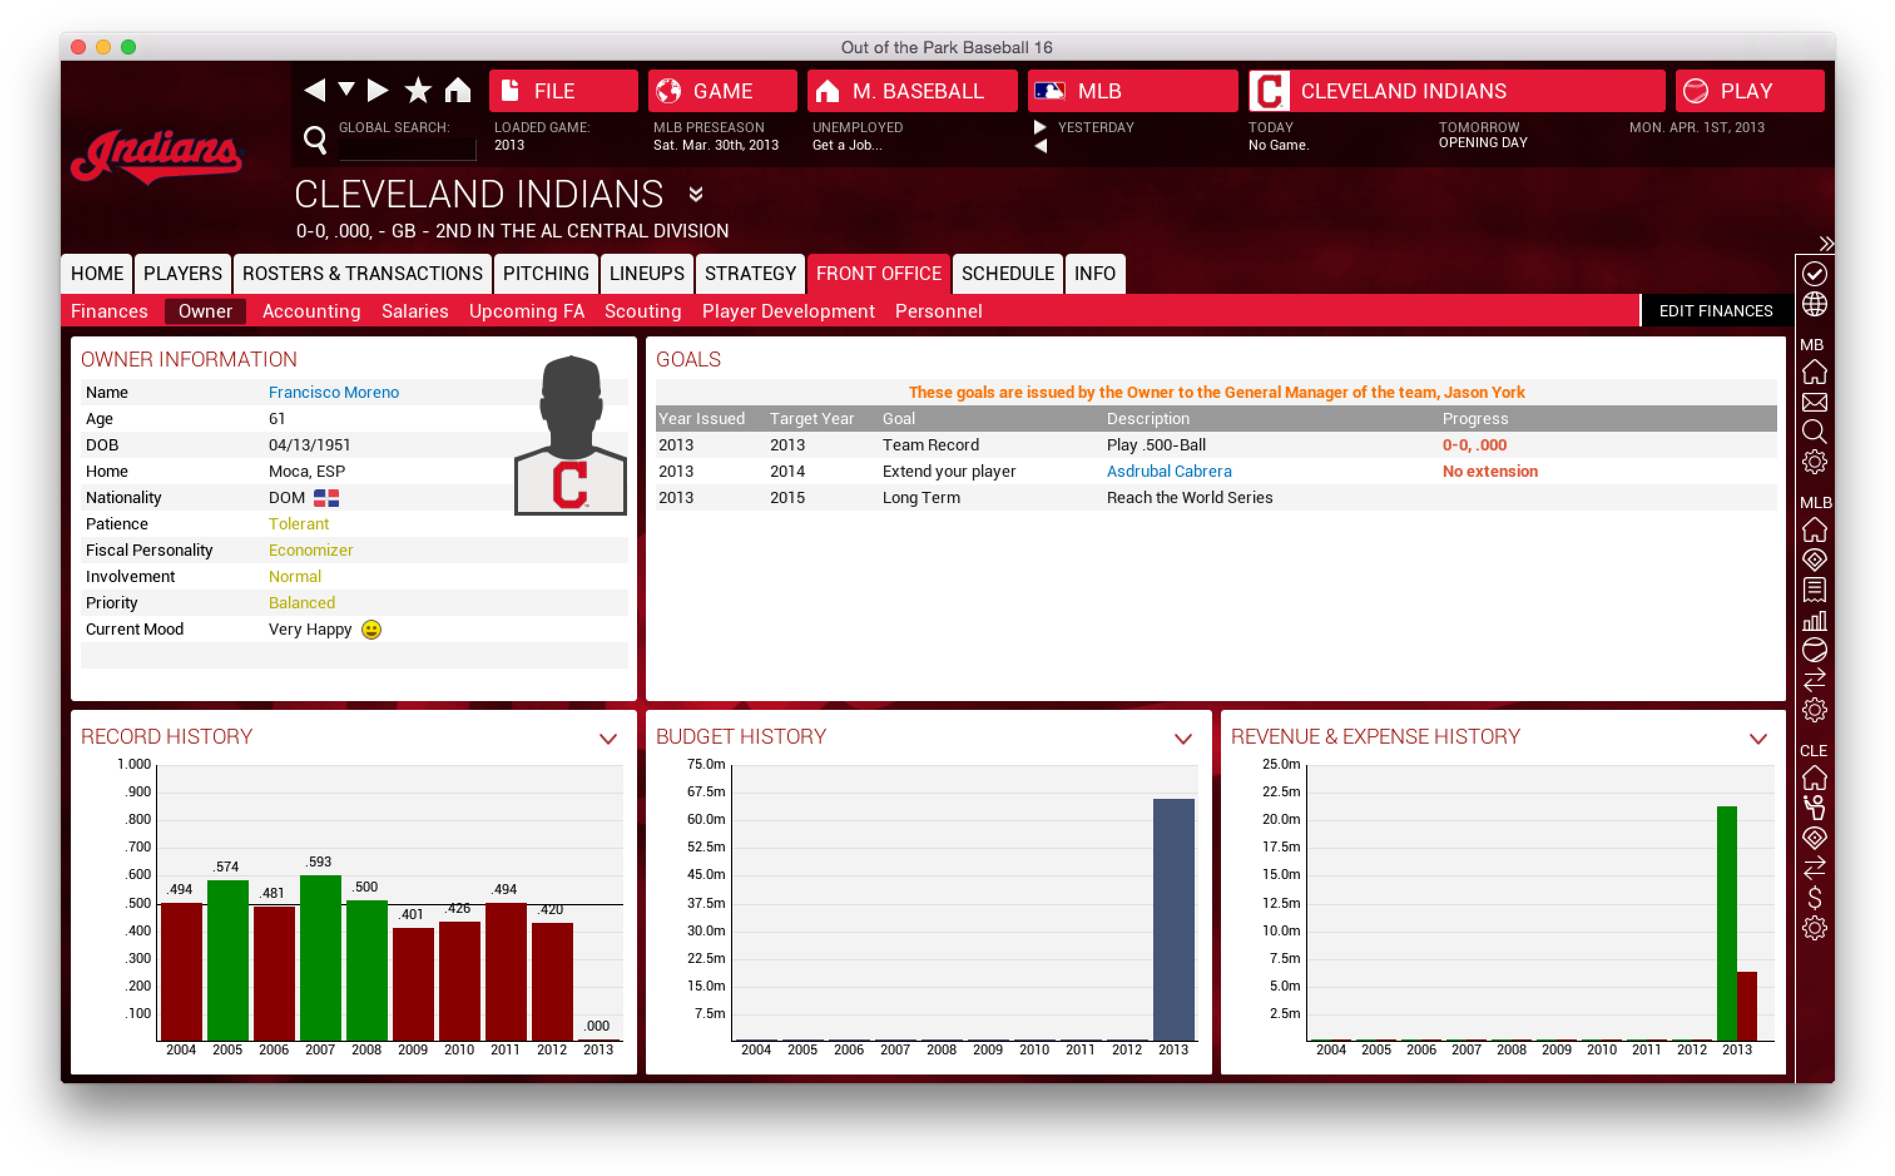
Task: Open the Finances subtab
Action: [109, 311]
